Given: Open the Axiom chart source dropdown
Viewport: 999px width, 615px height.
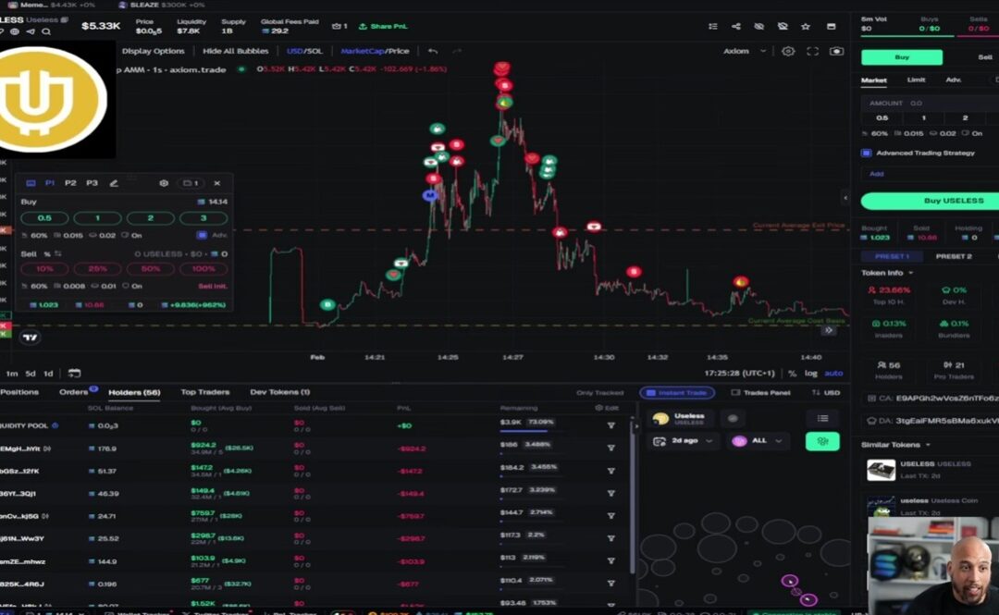Looking at the screenshot, I should tap(745, 51).
